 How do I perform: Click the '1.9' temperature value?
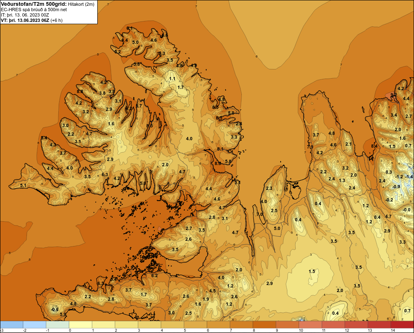tap(206, 299)
